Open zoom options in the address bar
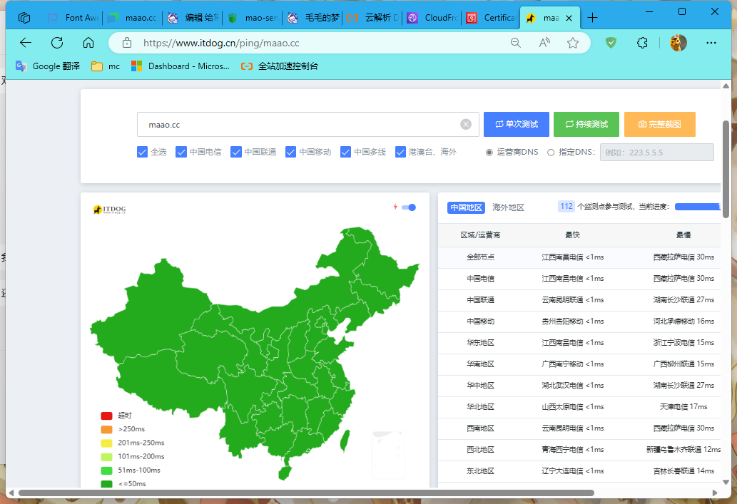737x504 pixels. (x=516, y=43)
